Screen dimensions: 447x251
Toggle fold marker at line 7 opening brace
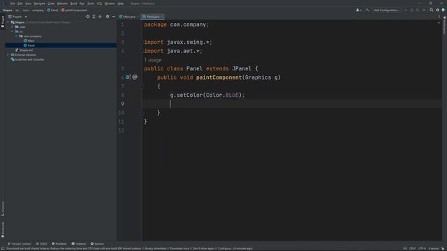pos(142,86)
